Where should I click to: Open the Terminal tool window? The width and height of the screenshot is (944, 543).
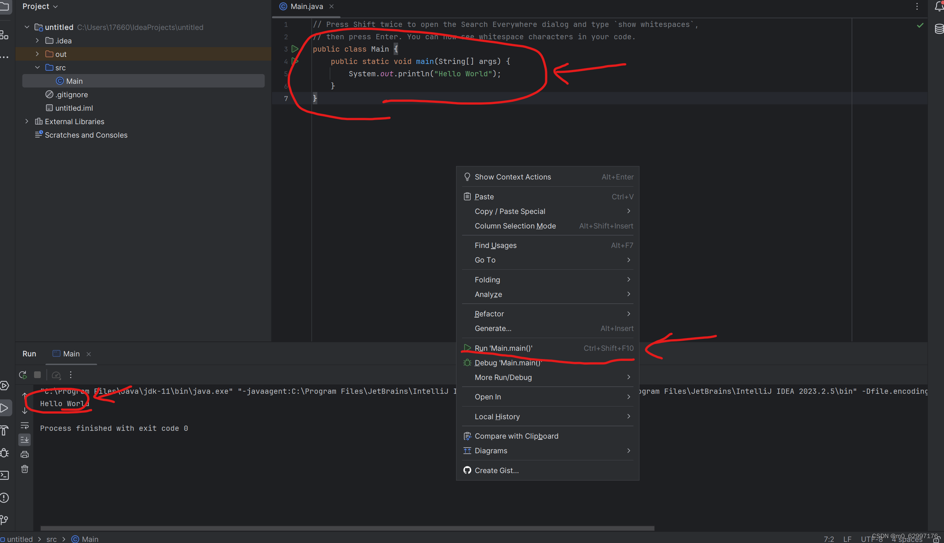(5, 475)
